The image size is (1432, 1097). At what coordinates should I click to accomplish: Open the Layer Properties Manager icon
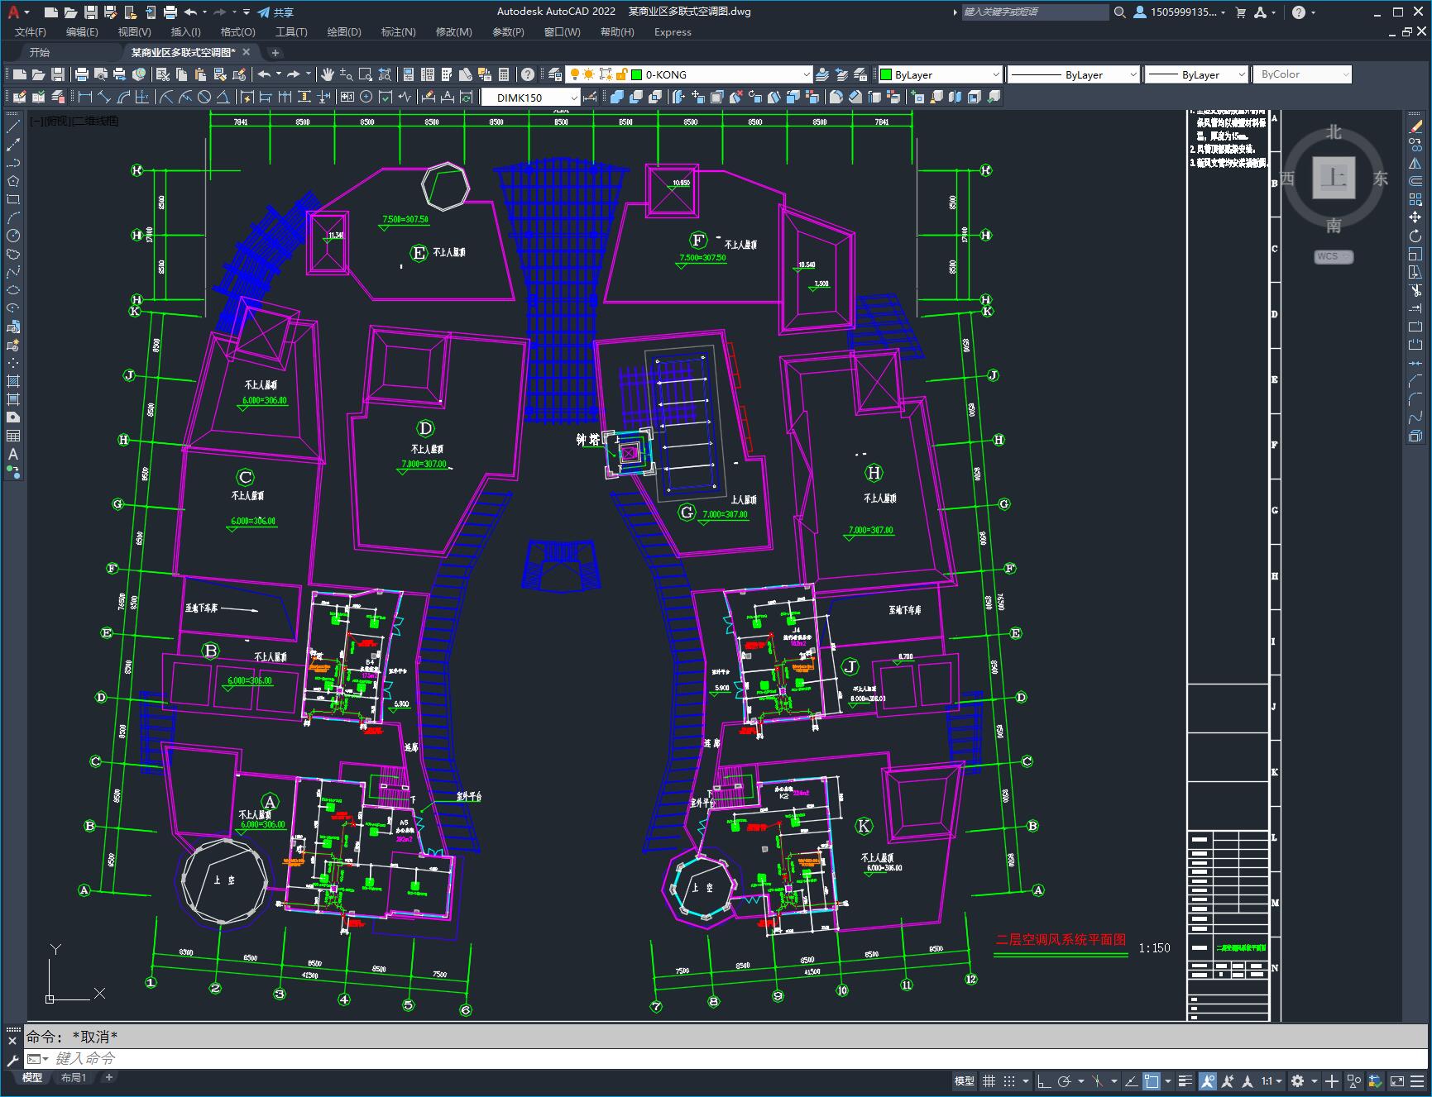point(555,74)
